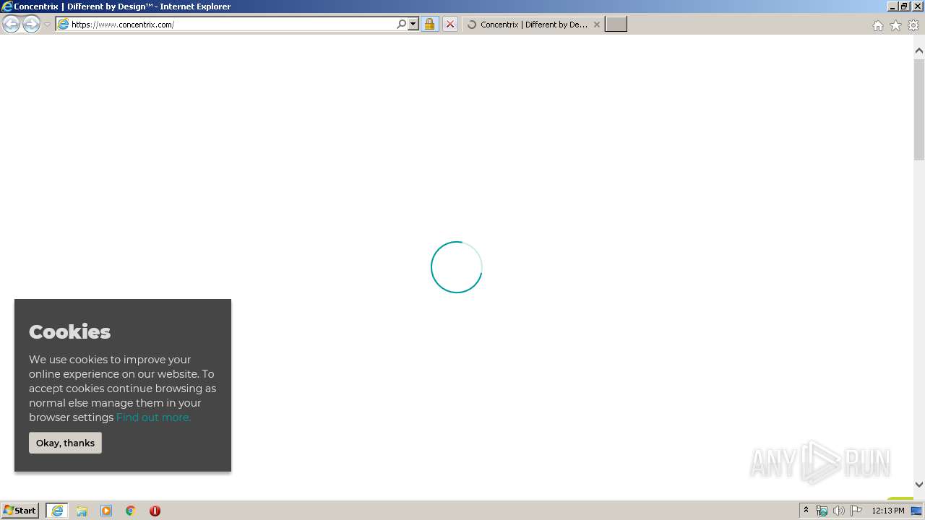View the security lock report icon
This screenshot has width=925, height=520.
(x=429, y=25)
